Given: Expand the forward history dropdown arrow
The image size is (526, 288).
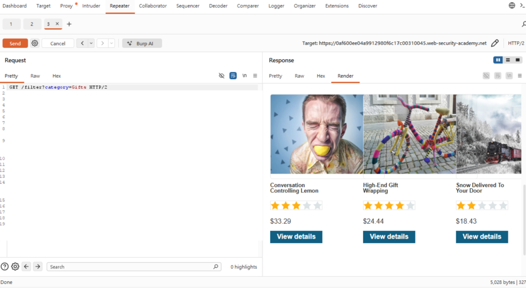Looking at the screenshot, I should (x=111, y=43).
